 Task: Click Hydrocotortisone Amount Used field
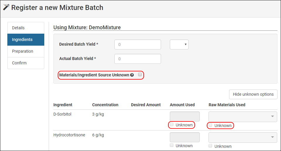pyautogui.click(x=185, y=137)
